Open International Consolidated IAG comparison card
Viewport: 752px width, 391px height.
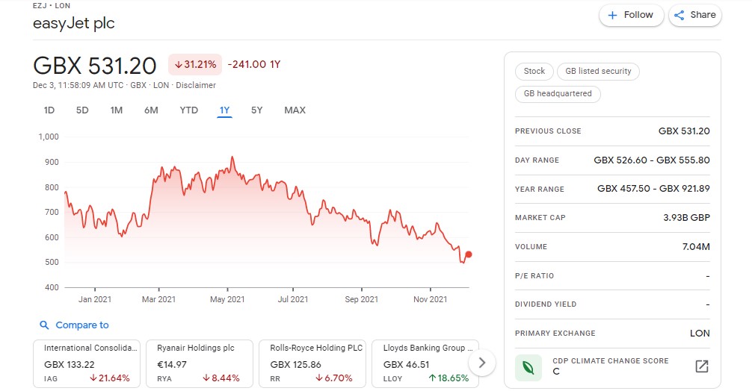[x=86, y=363]
